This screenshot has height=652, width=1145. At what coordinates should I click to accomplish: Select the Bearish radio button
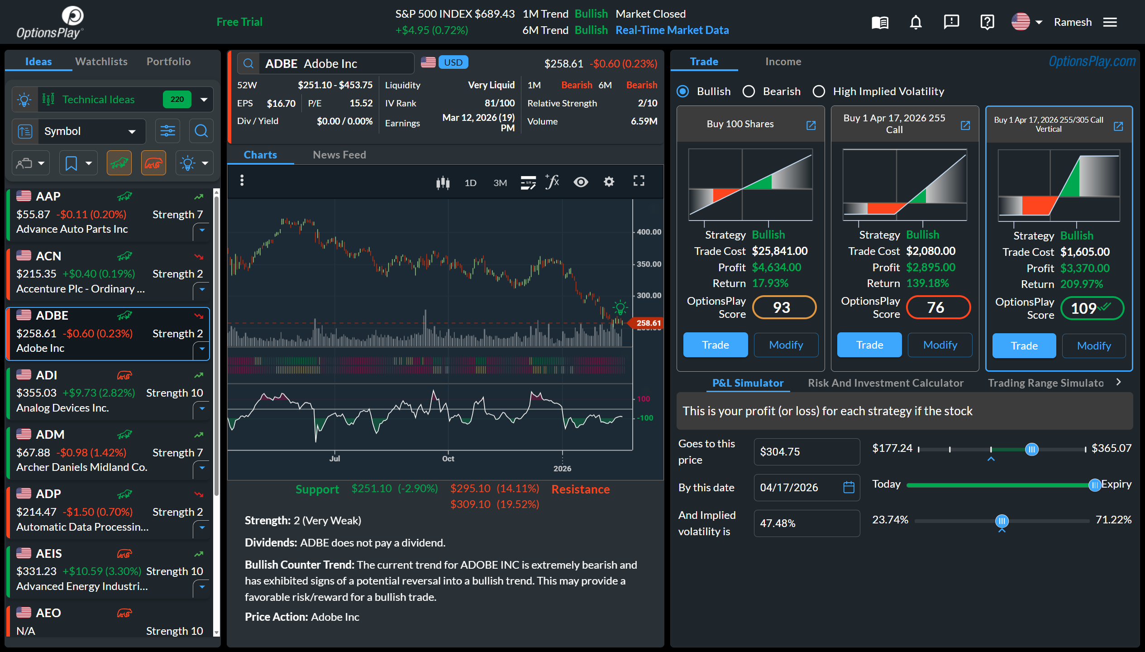coord(749,91)
